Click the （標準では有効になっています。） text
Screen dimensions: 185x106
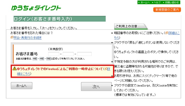[135, 95]
